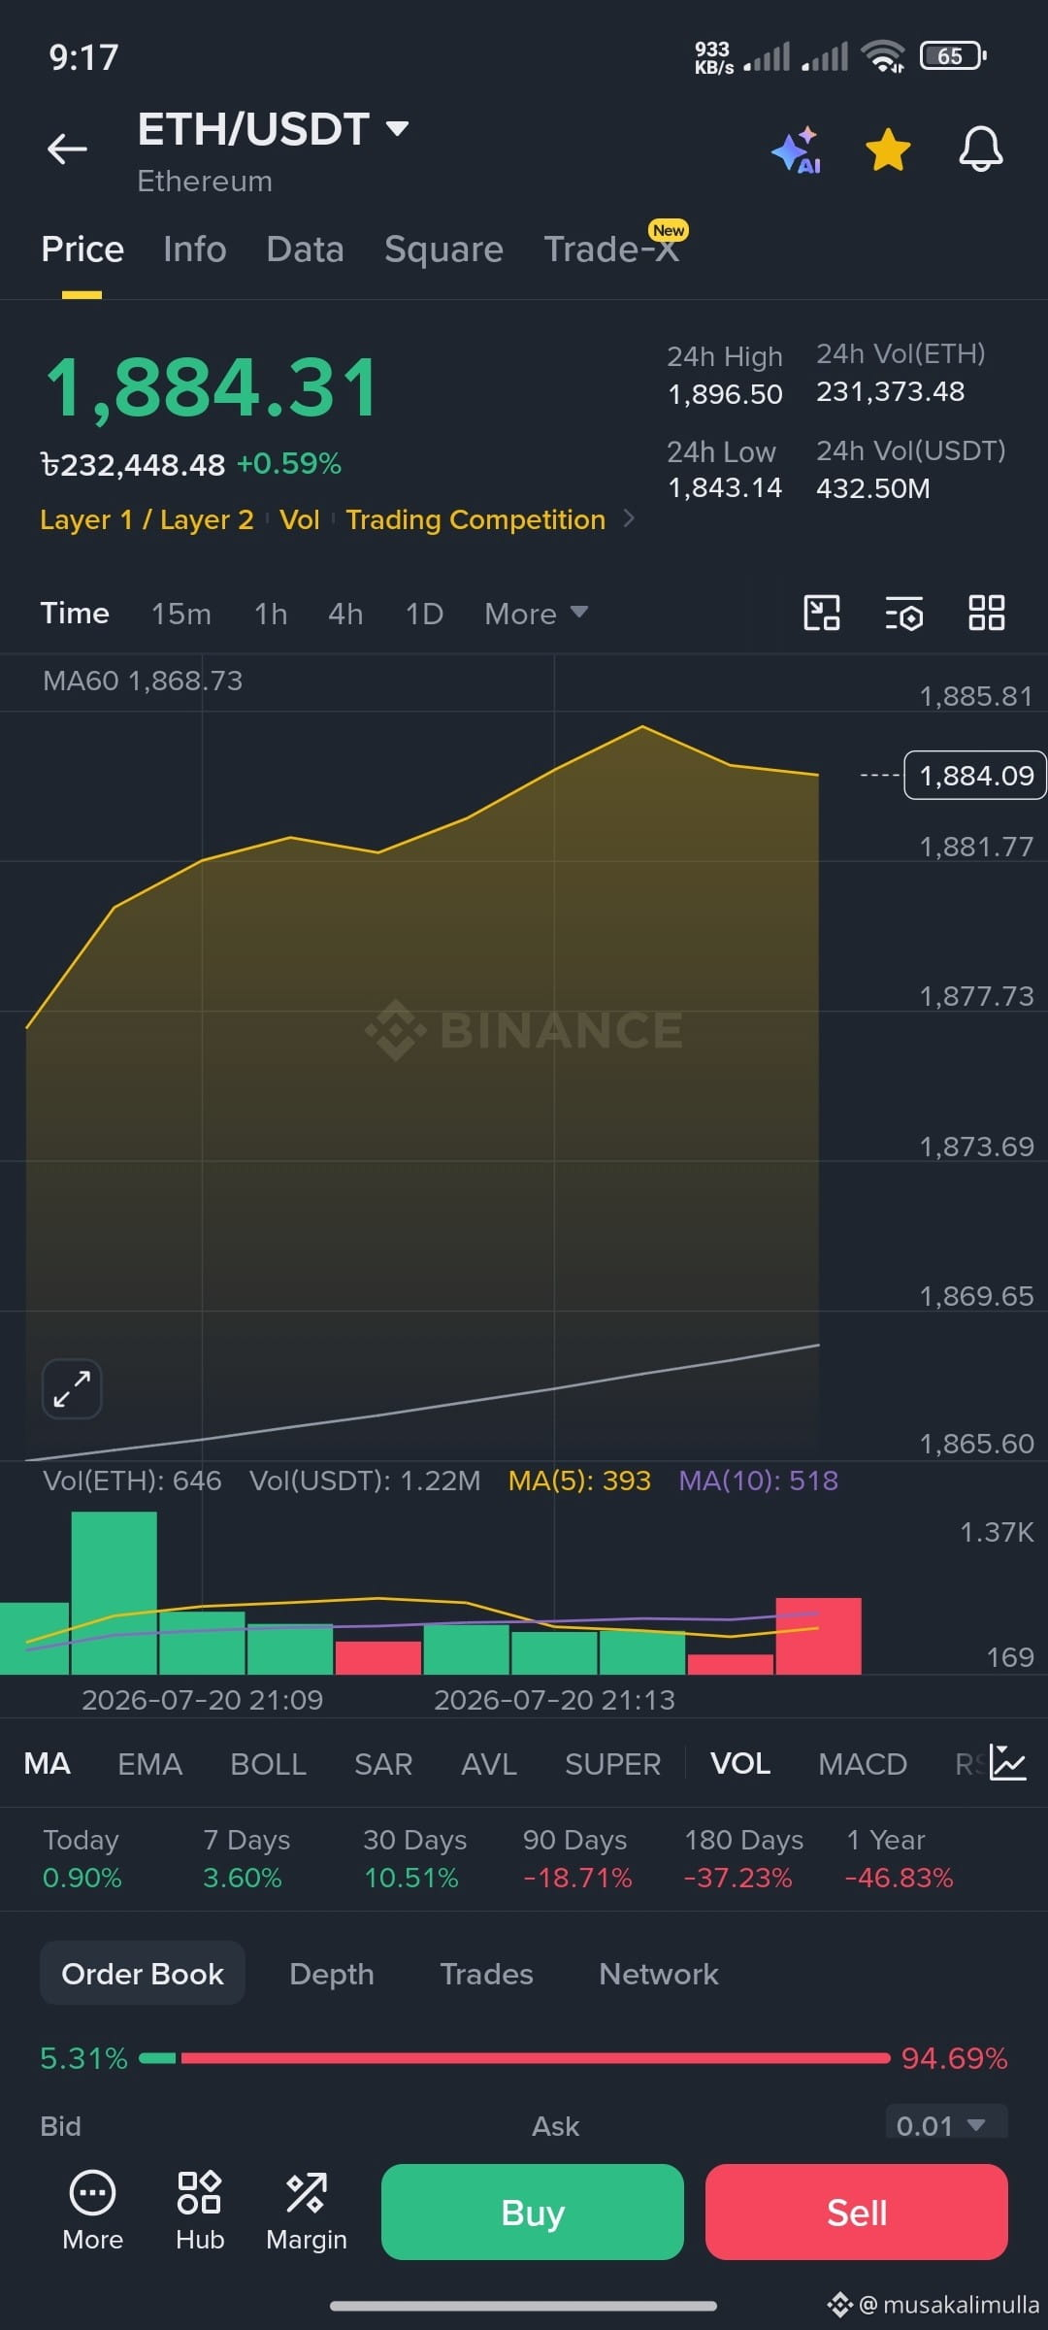1048x2330 pixels.
Task: Open the chart settings icon
Action: pyautogui.click(x=903, y=614)
